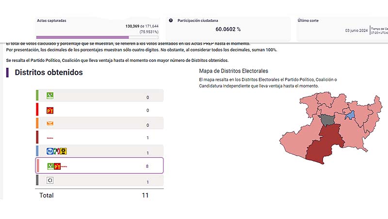Click the Distritos obtenidos heading
388x219 pixels.
(x=48, y=73)
